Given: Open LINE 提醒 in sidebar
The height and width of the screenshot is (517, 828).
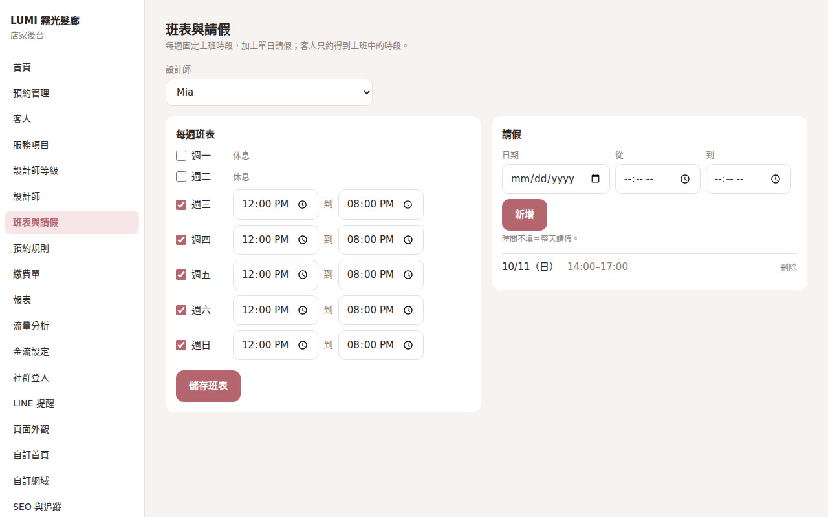Looking at the screenshot, I should (x=72, y=403).
